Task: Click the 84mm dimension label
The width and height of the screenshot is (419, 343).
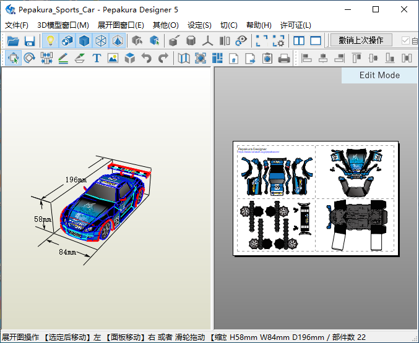Action: 67,252
